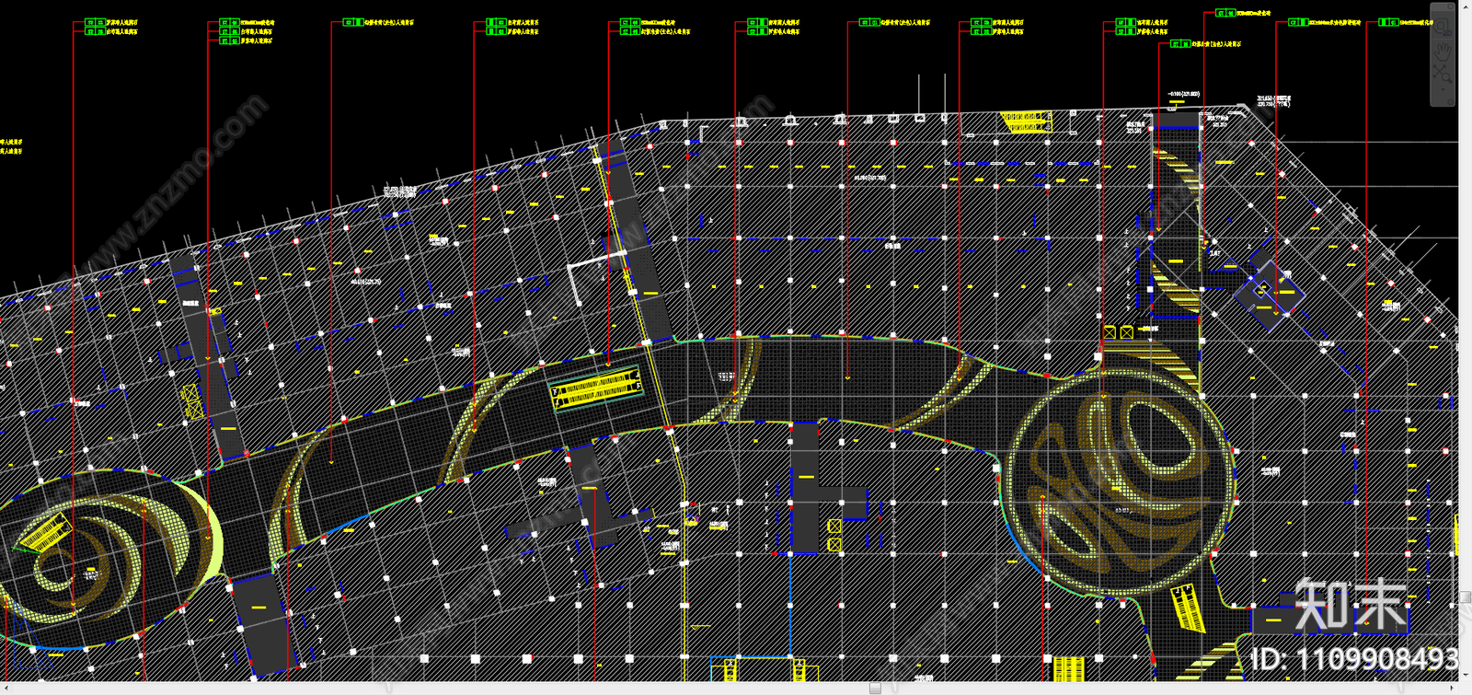
Task: Click the vertical scrollbar down arrow
Action: point(1465,674)
